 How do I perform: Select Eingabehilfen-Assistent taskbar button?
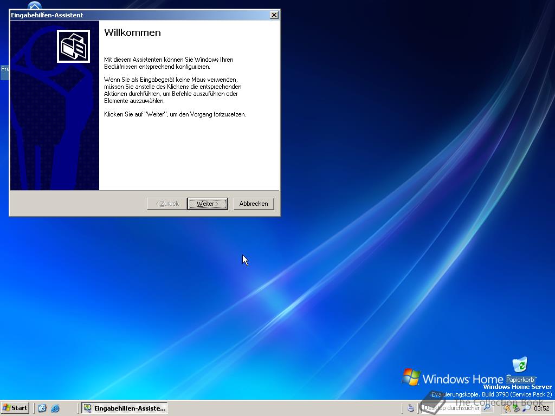click(125, 408)
